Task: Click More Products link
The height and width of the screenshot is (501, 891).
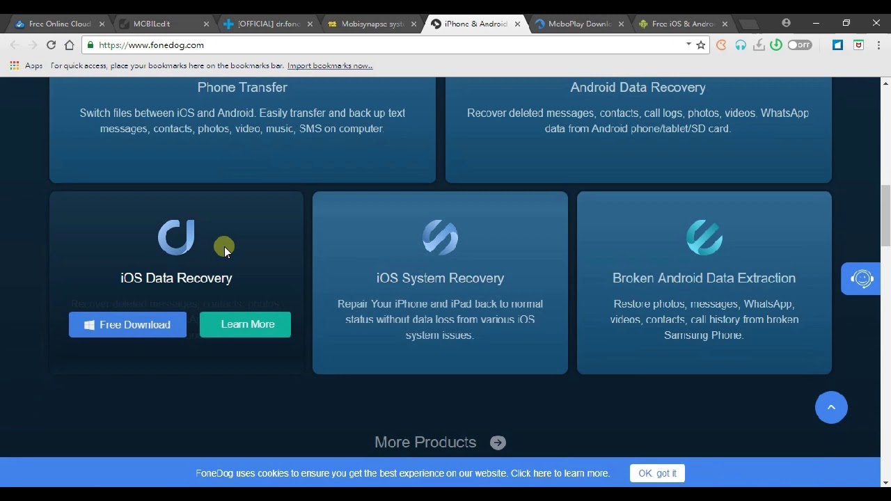Action: coord(425,442)
